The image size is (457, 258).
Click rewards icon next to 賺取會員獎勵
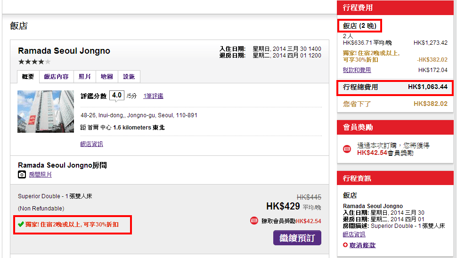(x=254, y=221)
